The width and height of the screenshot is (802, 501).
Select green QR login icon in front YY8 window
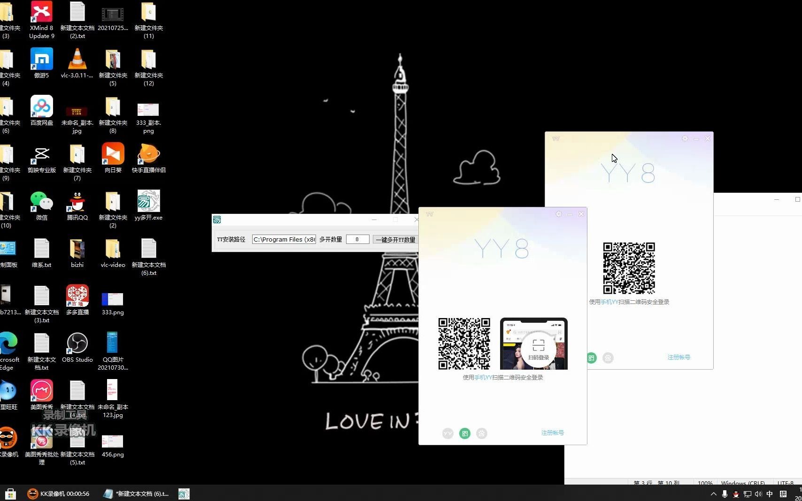point(464,433)
